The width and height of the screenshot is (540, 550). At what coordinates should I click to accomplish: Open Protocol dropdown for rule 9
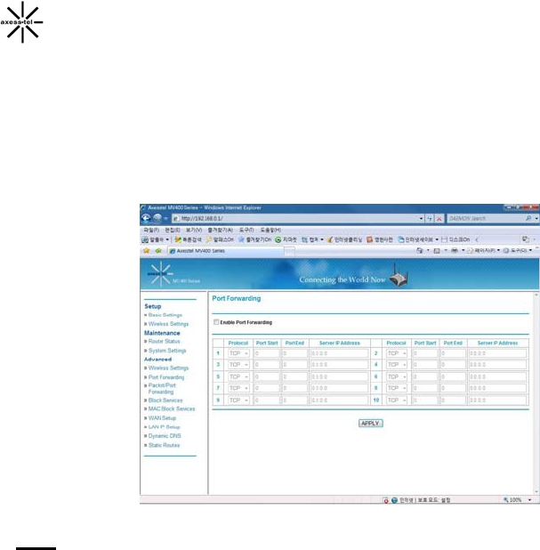pos(238,400)
